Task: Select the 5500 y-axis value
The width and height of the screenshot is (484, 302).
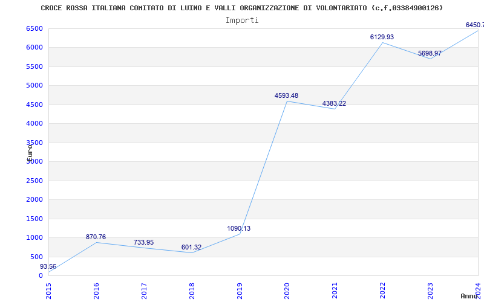Action: pos(34,66)
